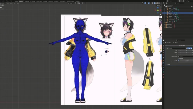Screen dimensions: 193x109
Task: Toggle the viewport snapping magnet
Action: (x=78, y=3)
